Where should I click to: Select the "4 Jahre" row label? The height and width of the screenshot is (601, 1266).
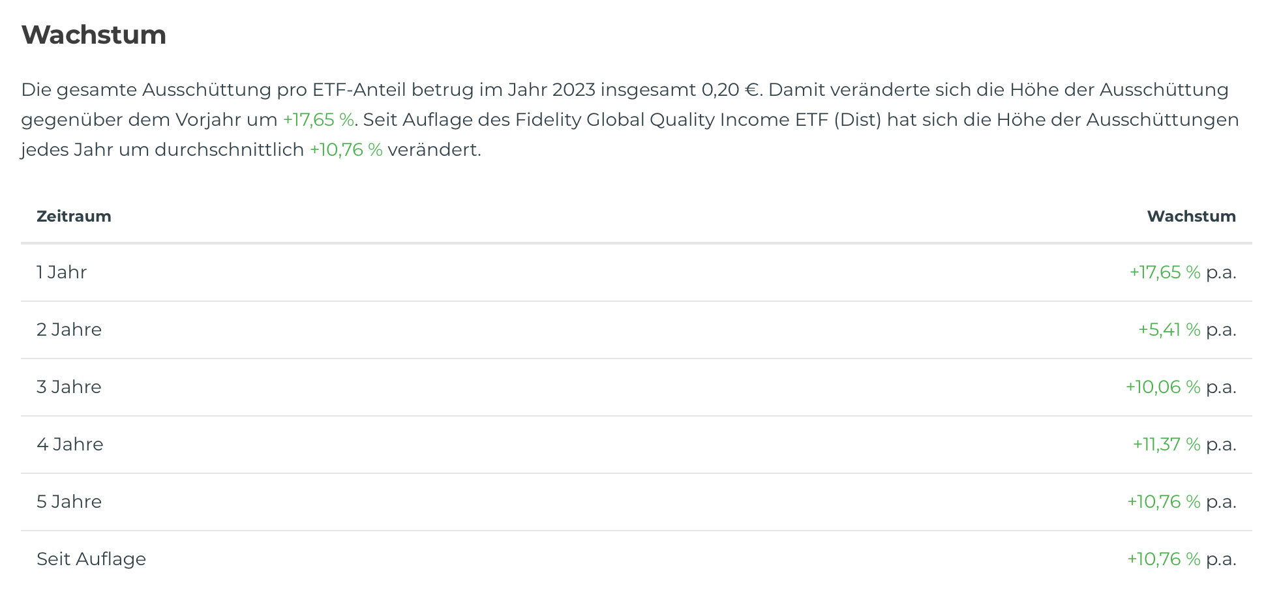tap(70, 445)
